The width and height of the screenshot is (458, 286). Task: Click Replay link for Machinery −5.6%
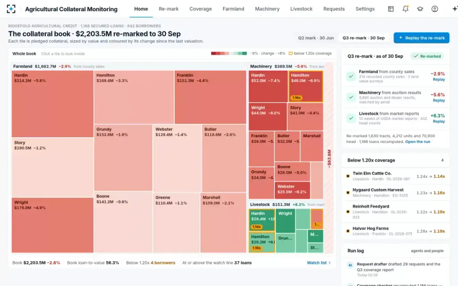tap(439, 101)
